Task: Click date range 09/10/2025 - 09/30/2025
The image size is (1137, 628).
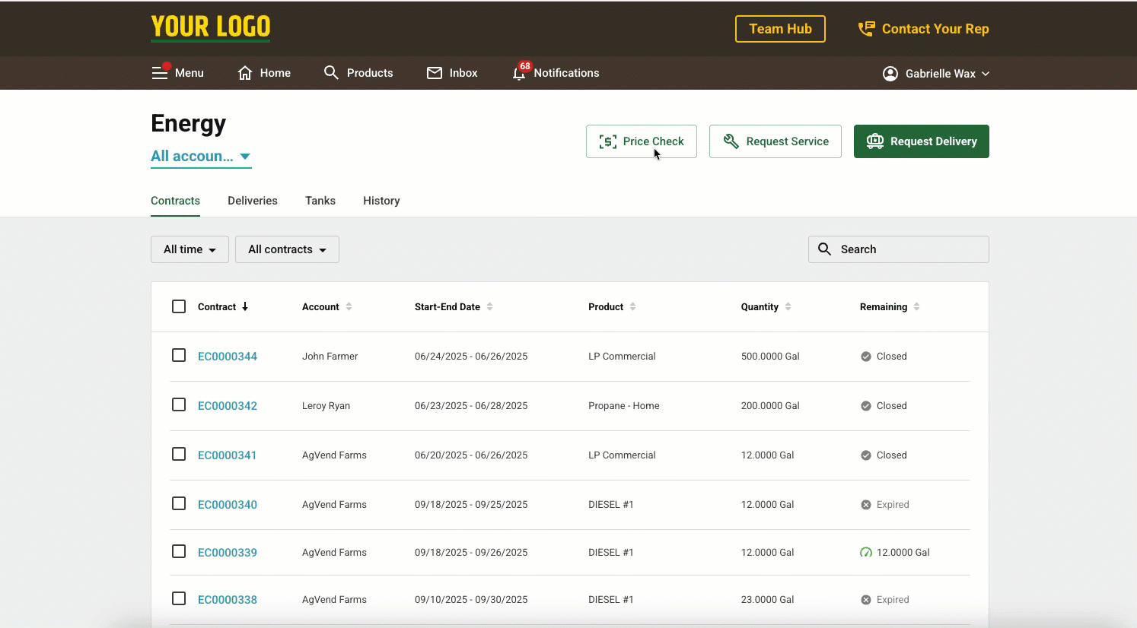Action: [x=471, y=600]
